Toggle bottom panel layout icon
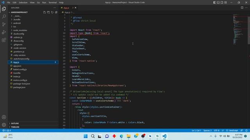Viewport: 250px width, 140px height. (218, 2)
